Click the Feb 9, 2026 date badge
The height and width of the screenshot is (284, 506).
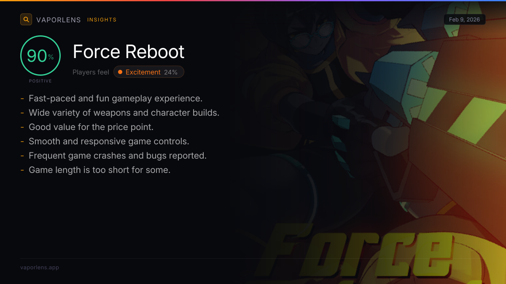point(464,19)
